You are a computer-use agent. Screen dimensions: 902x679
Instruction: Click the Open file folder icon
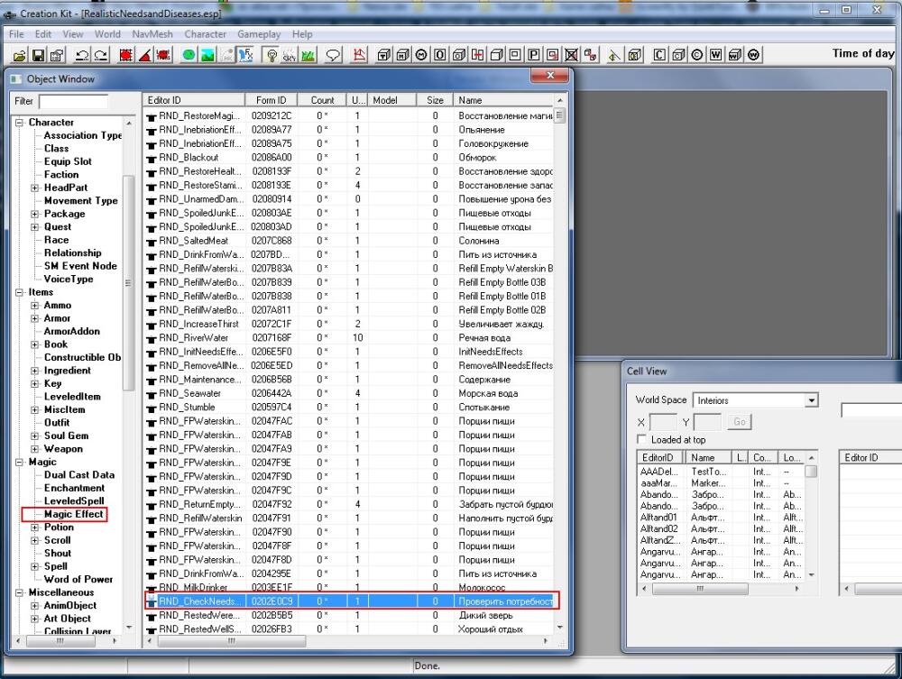click(20, 55)
